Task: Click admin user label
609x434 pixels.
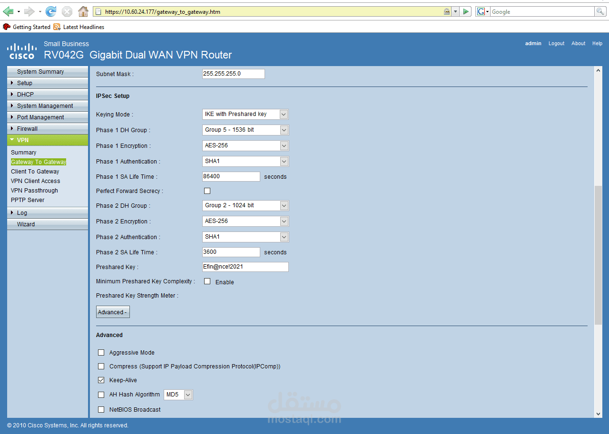Action: coord(533,43)
